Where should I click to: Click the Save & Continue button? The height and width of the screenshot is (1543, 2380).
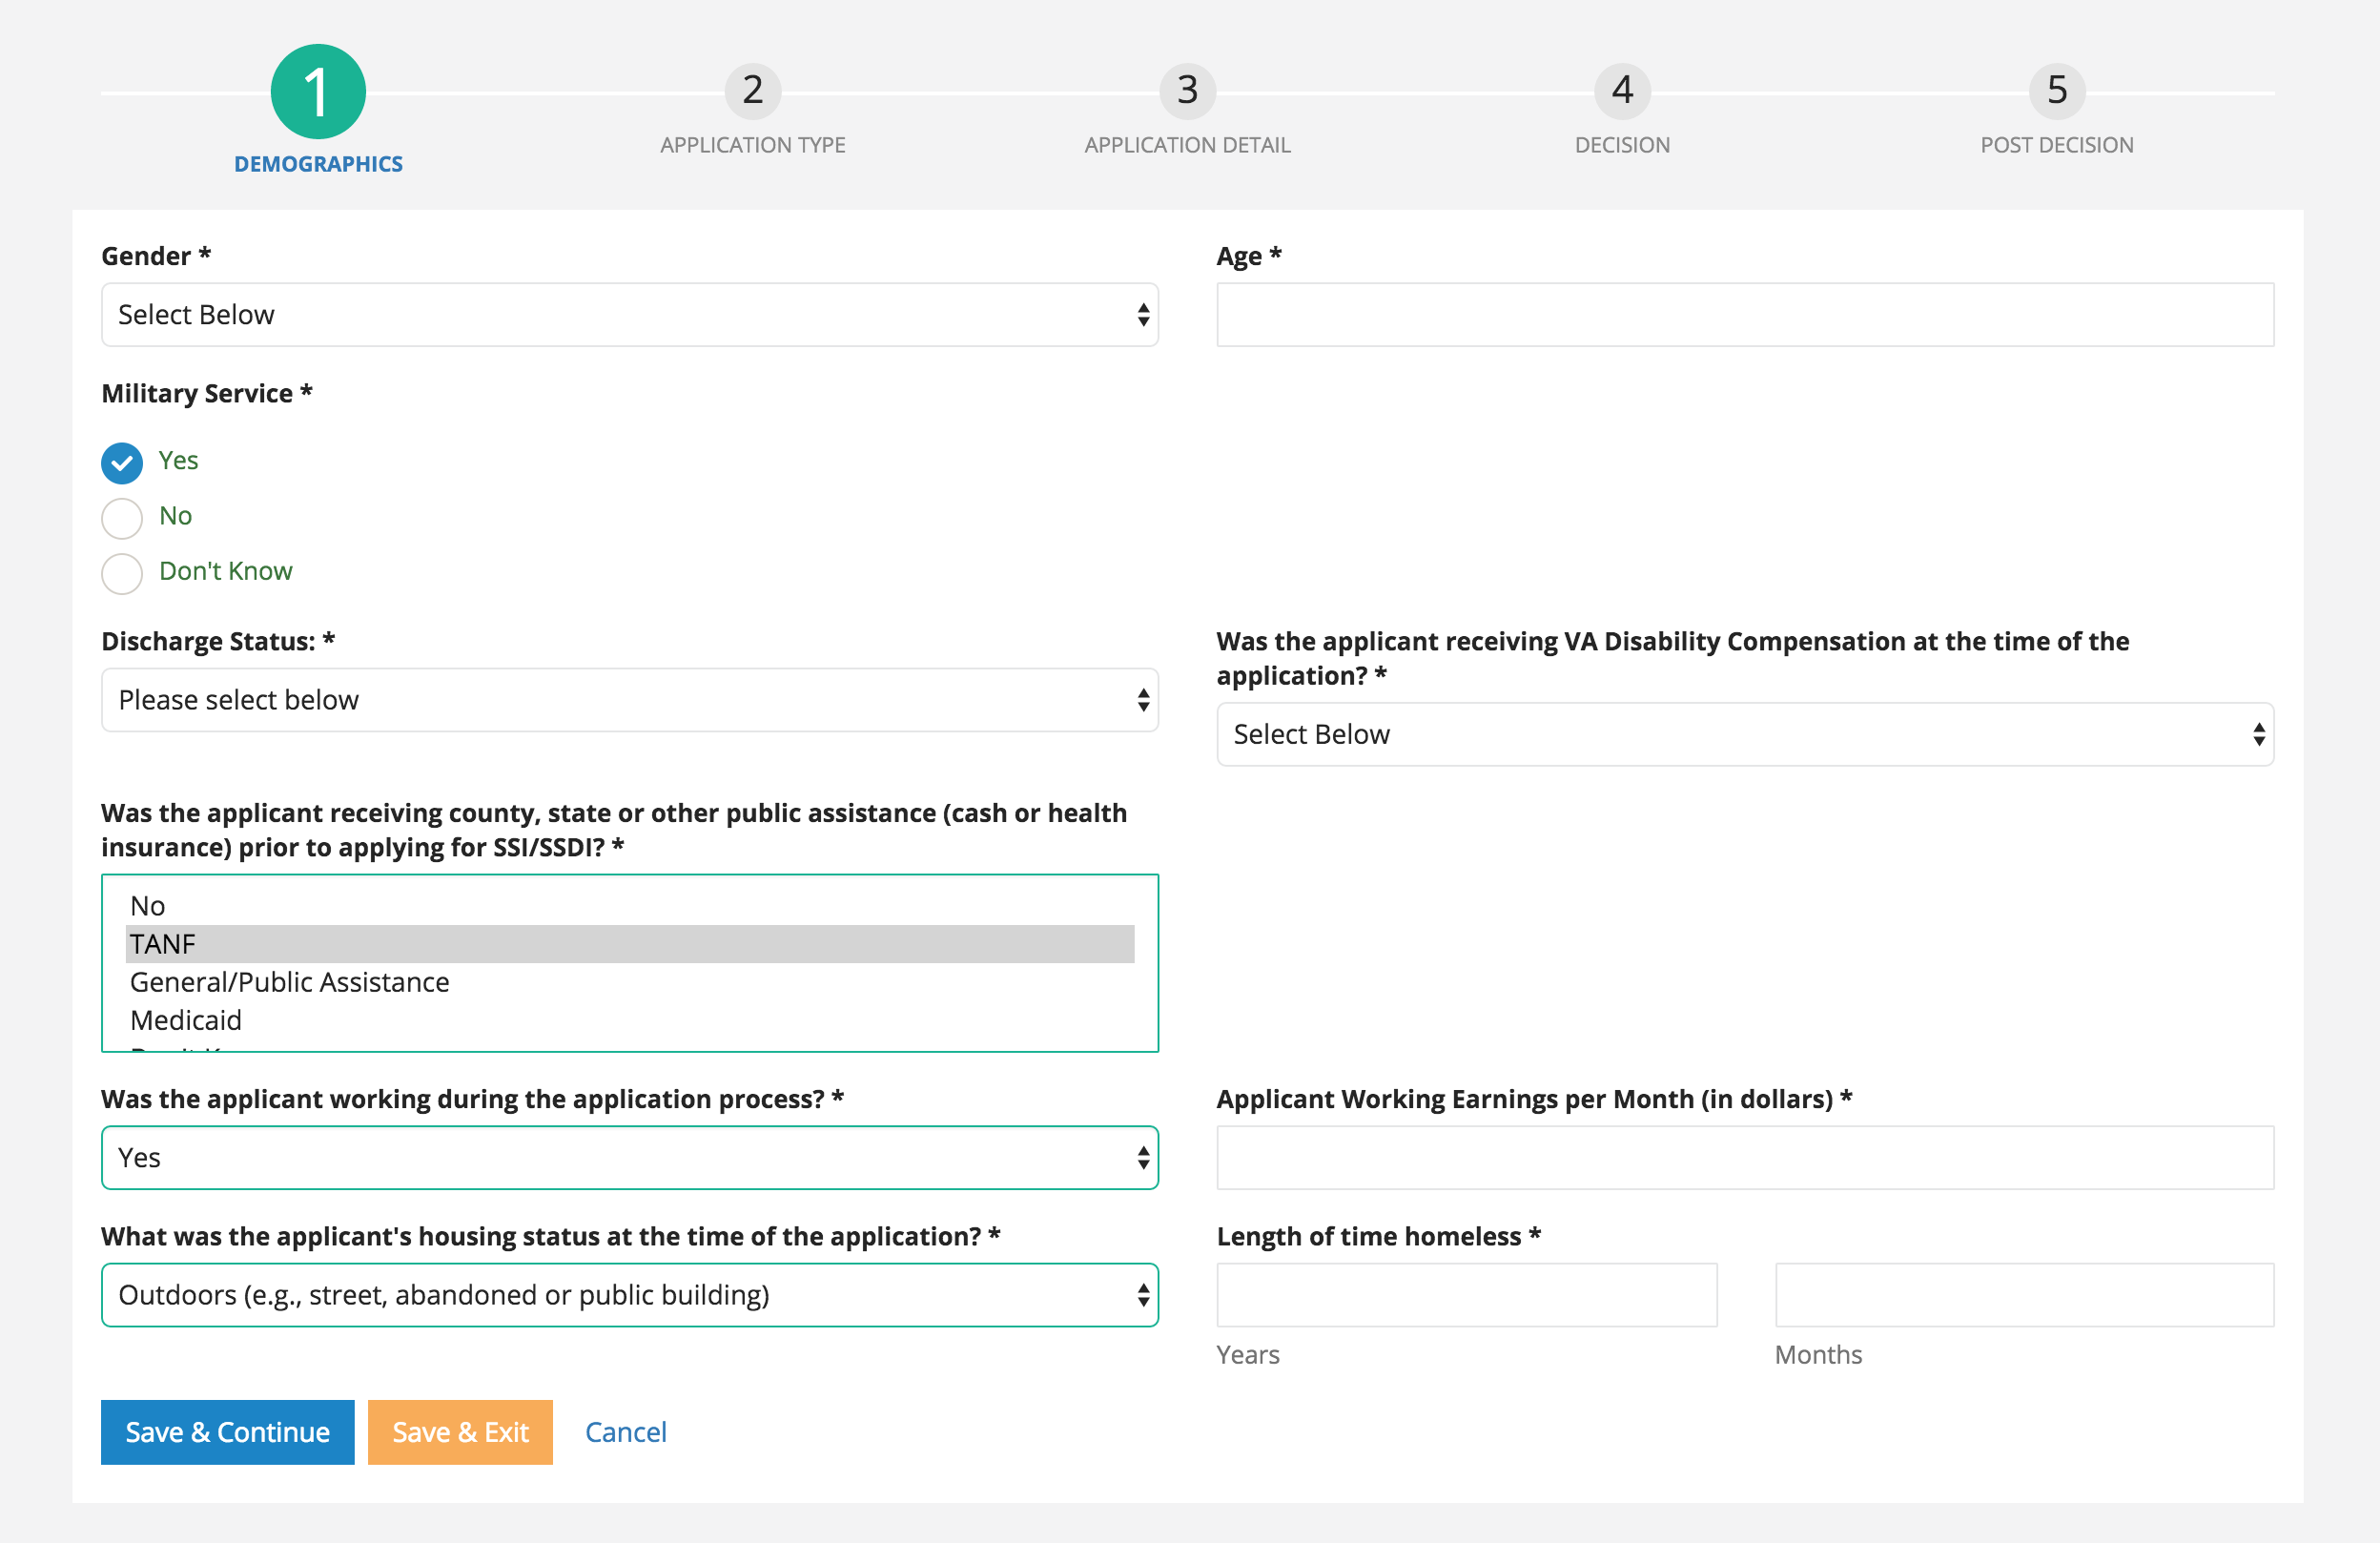click(227, 1432)
